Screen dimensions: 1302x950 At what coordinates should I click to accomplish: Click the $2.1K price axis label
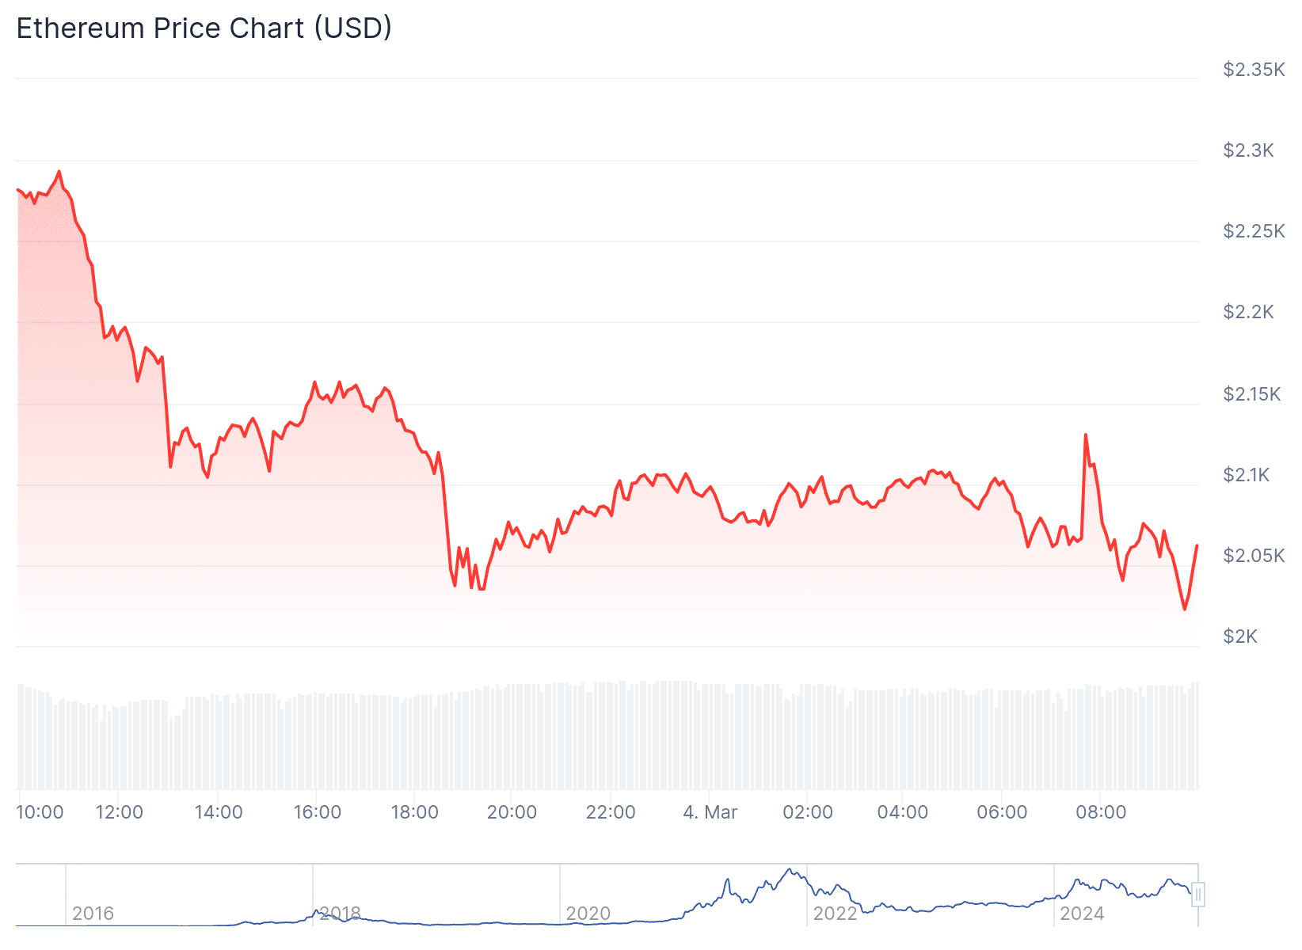click(1246, 475)
